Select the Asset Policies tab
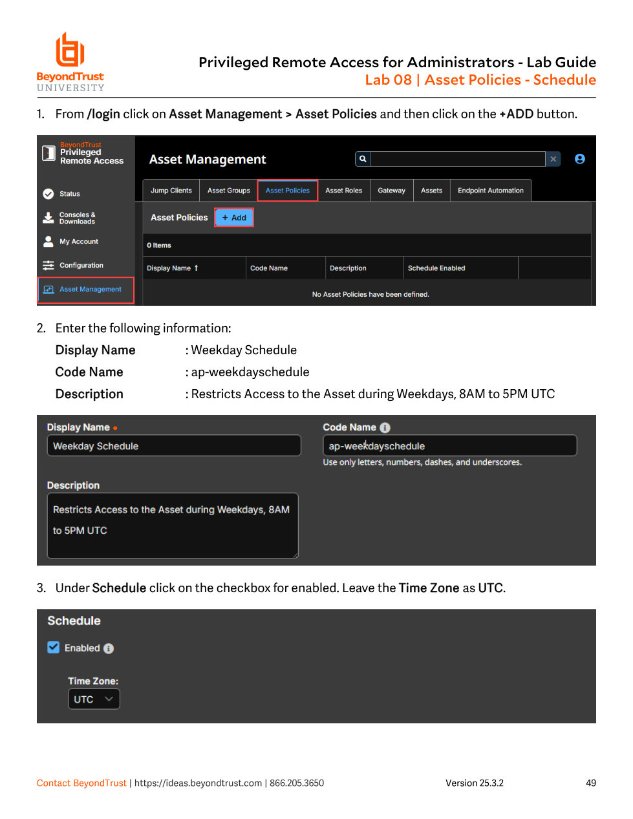The height and width of the screenshot is (819, 633). [288, 191]
